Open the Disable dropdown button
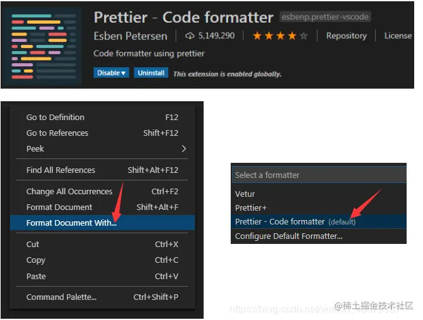The image size is (423, 320). click(111, 73)
